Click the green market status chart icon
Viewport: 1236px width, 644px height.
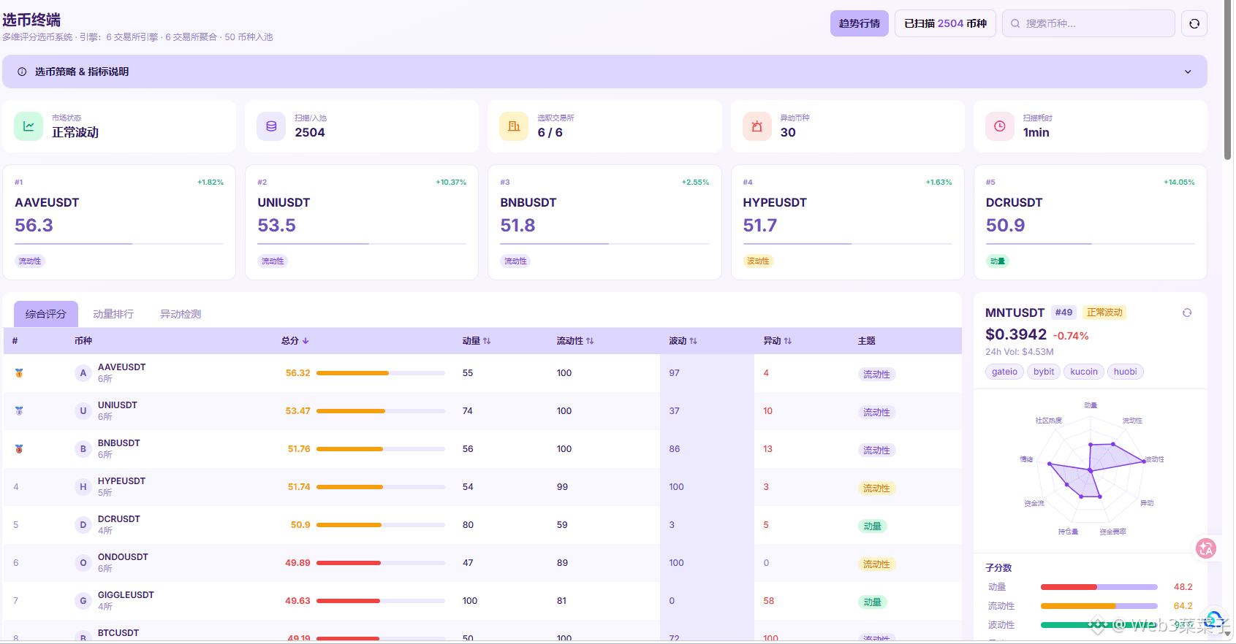point(29,126)
